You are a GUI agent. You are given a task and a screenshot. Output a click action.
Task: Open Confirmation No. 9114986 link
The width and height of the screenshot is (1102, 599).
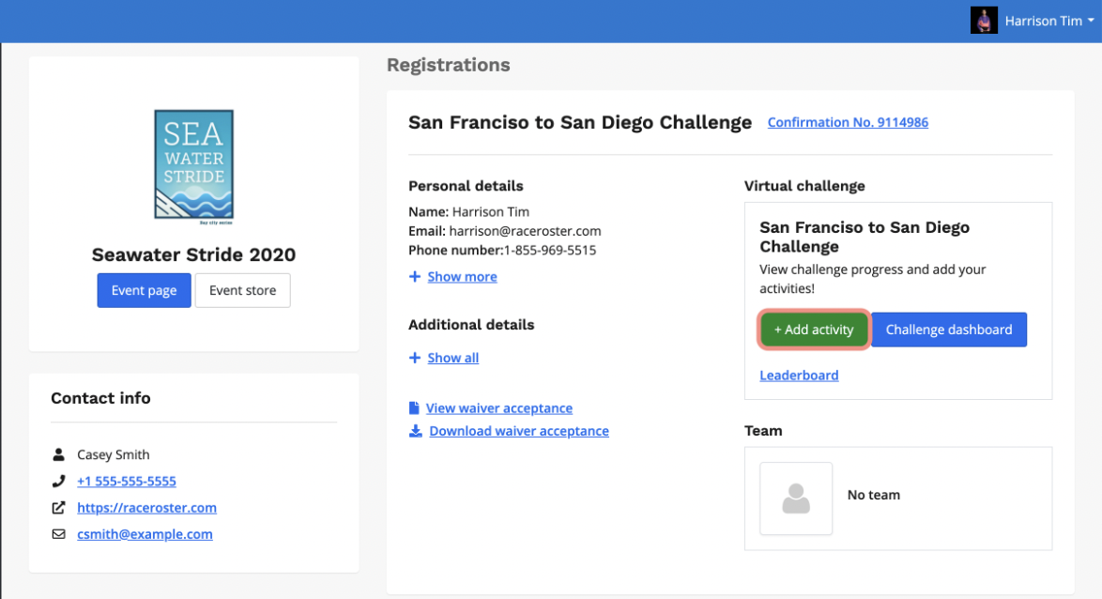point(848,122)
